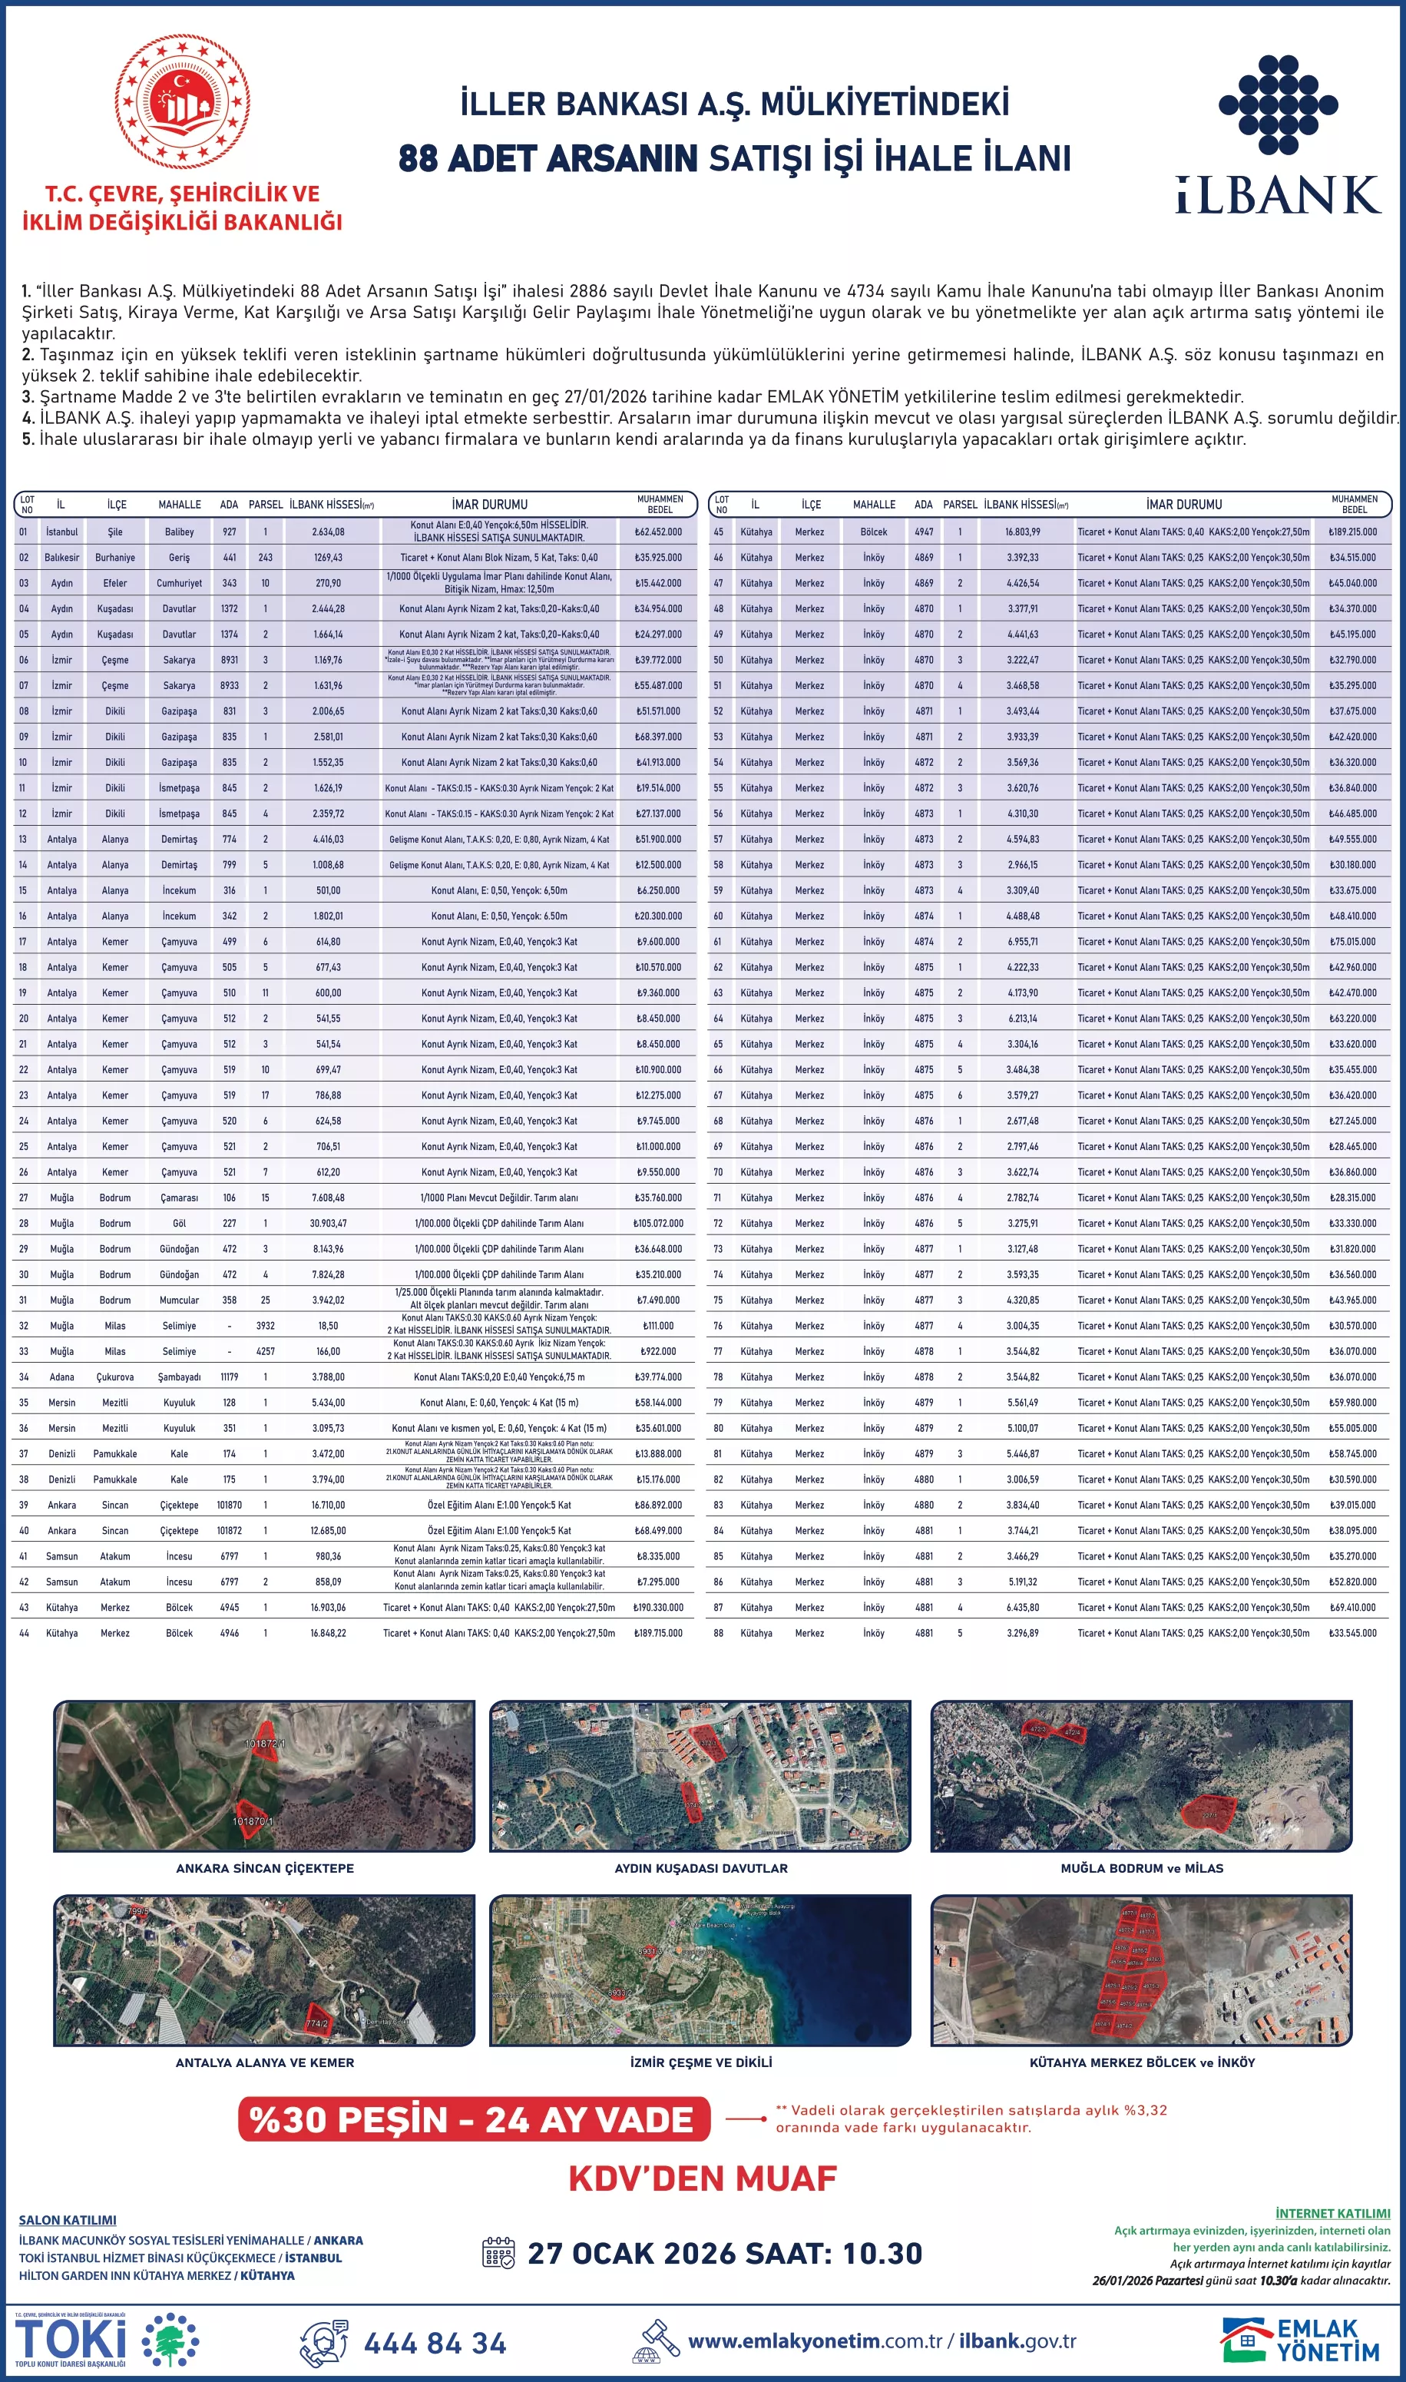This screenshot has width=1406, height=2382.
Task: Click the auction gavel icon in footer
Action: tap(656, 2341)
